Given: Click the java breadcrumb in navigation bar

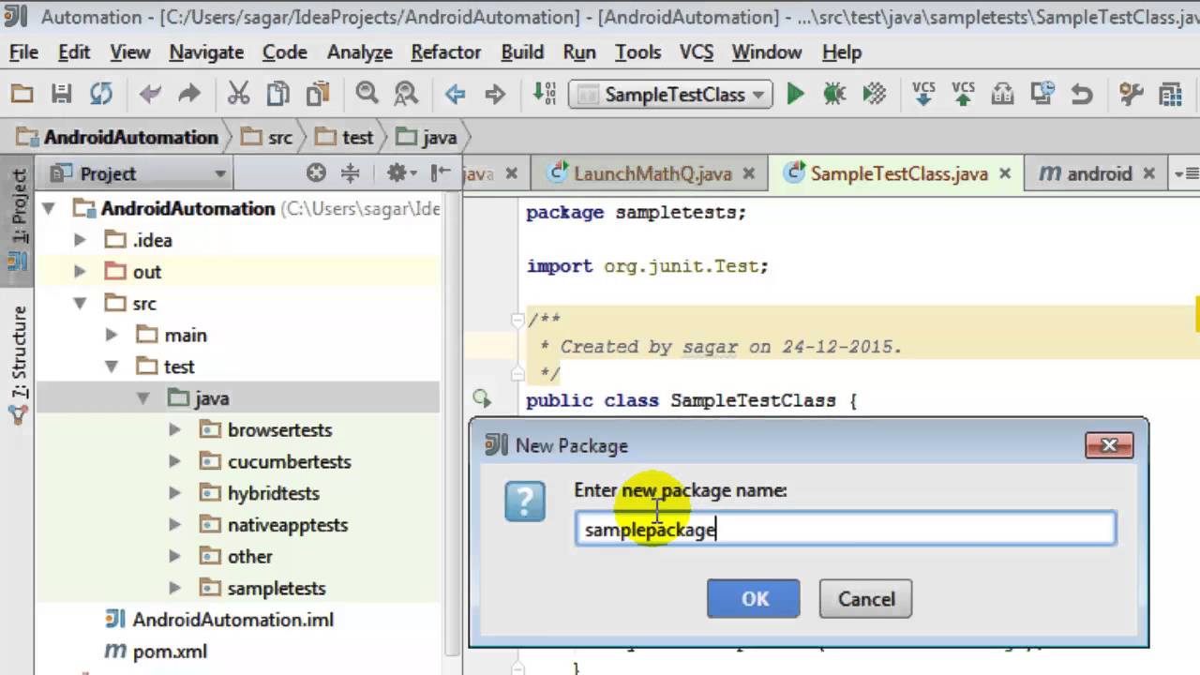Looking at the screenshot, I should [x=427, y=137].
